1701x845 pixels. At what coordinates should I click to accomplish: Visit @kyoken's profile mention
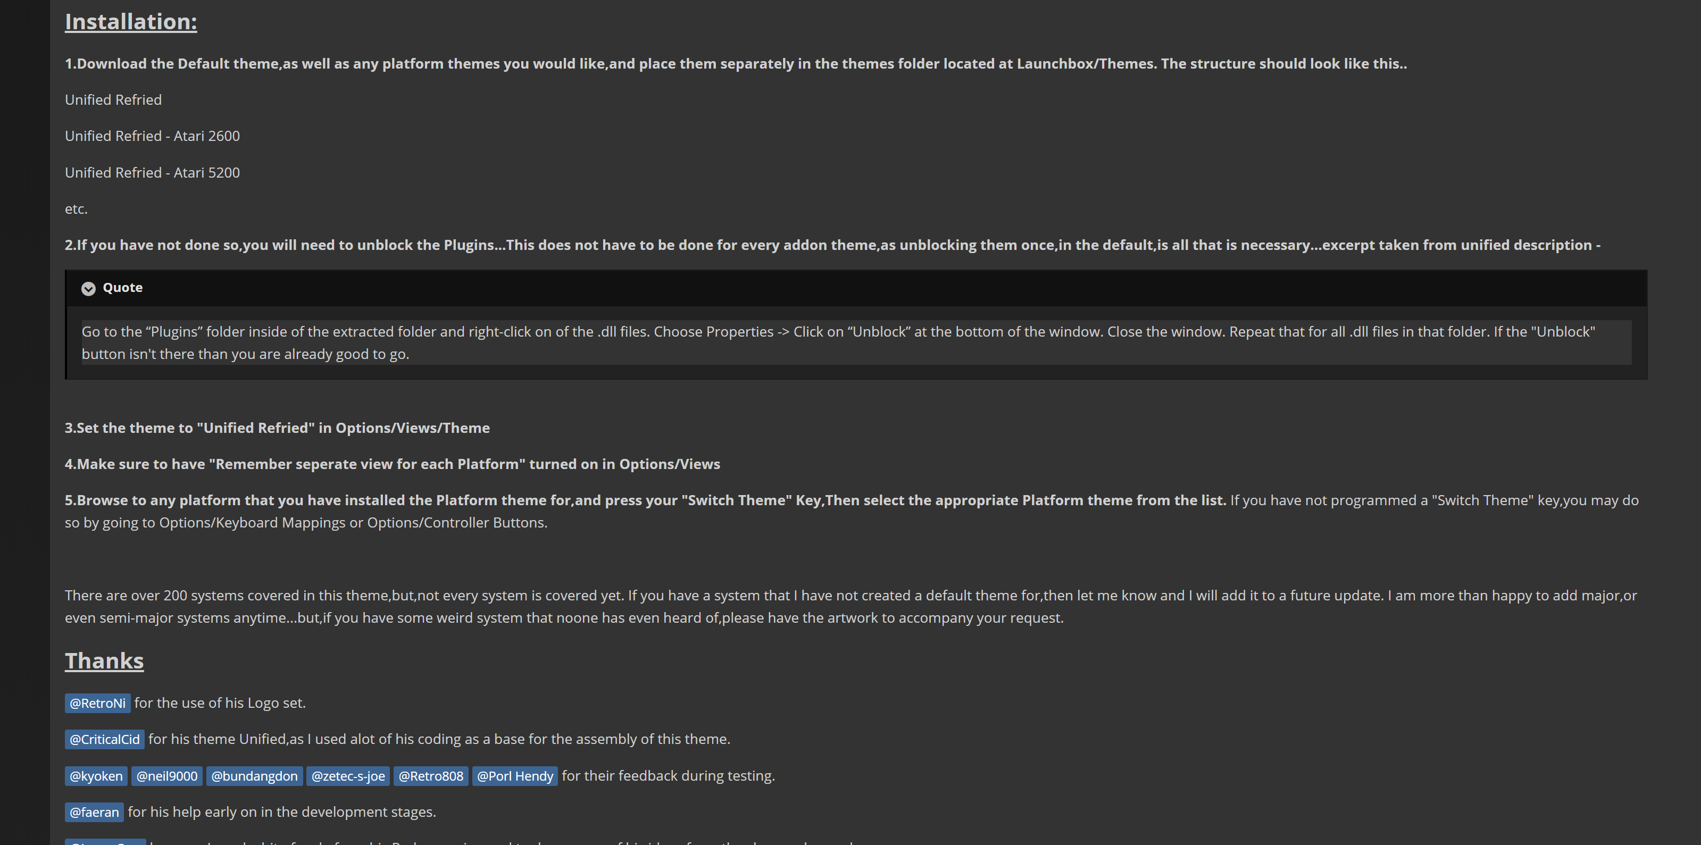[96, 776]
